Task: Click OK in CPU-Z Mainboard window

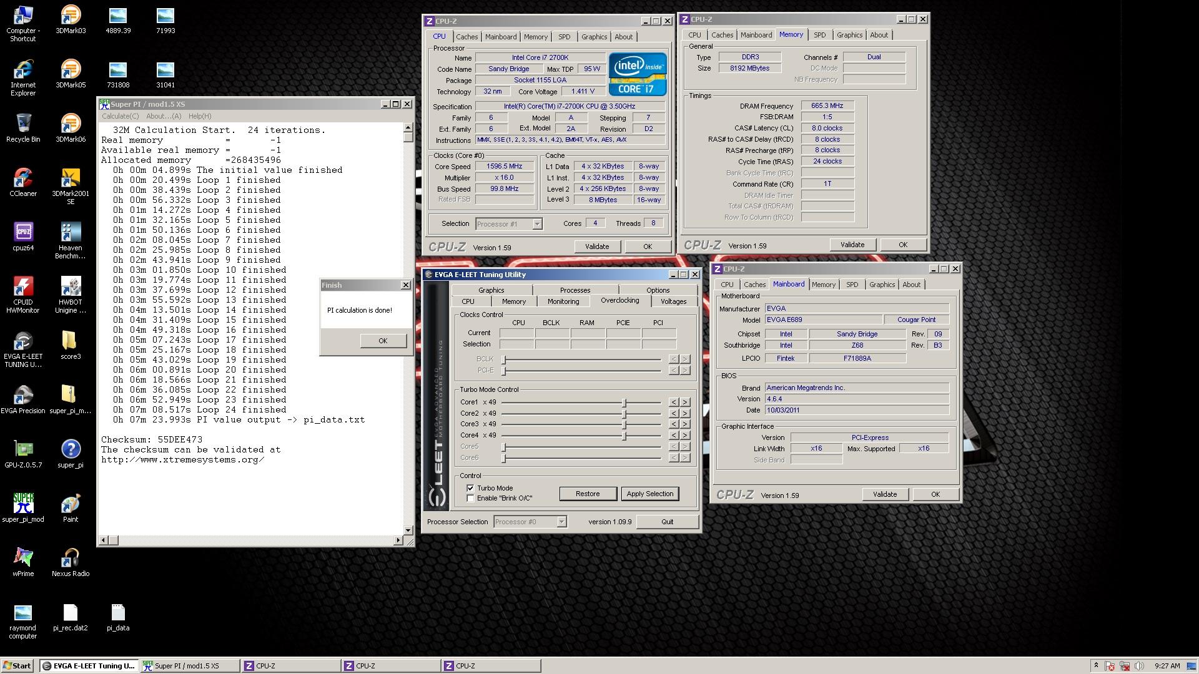Action: point(935,494)
